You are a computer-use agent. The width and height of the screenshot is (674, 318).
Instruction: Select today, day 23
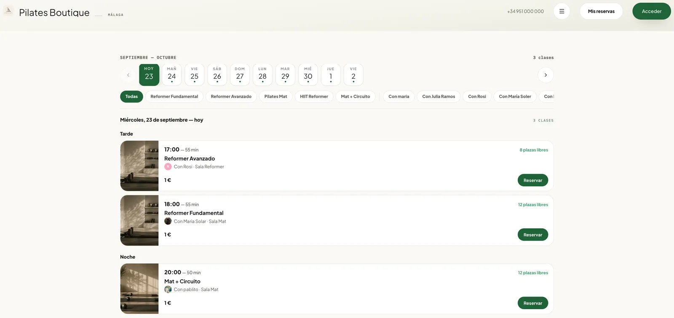pos(149,75)
